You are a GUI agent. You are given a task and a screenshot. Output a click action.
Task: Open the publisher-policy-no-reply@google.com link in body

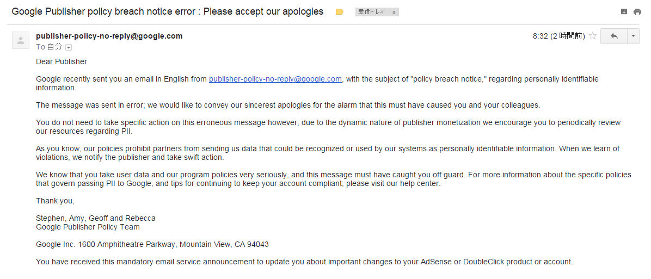[275, 79]
